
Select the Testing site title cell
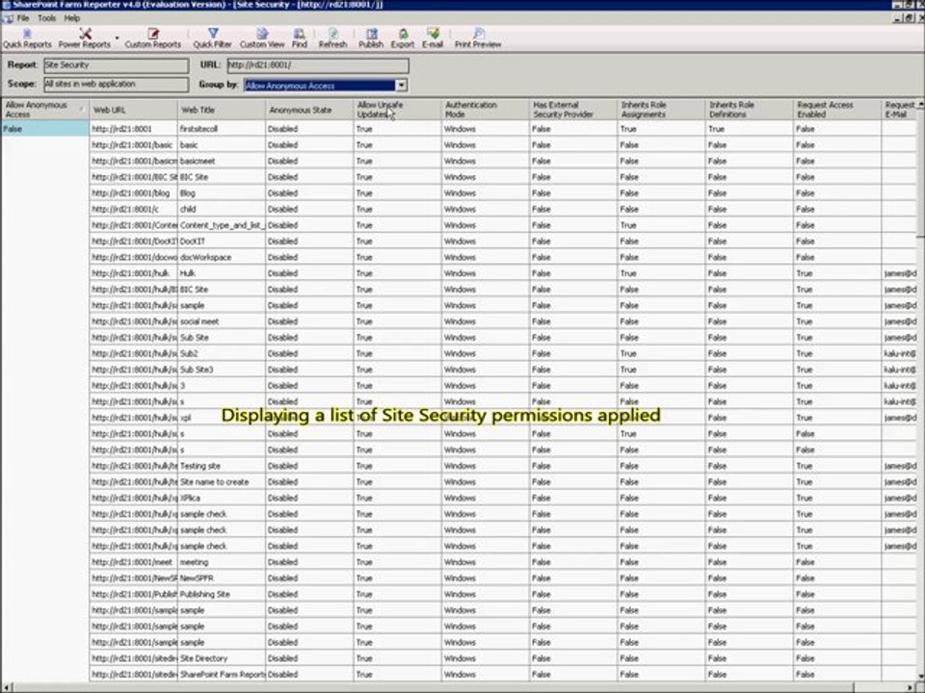click(x=222, y=466)
